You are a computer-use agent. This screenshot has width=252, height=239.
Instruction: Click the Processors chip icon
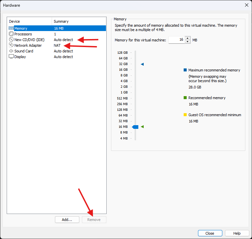coord(11,34)
